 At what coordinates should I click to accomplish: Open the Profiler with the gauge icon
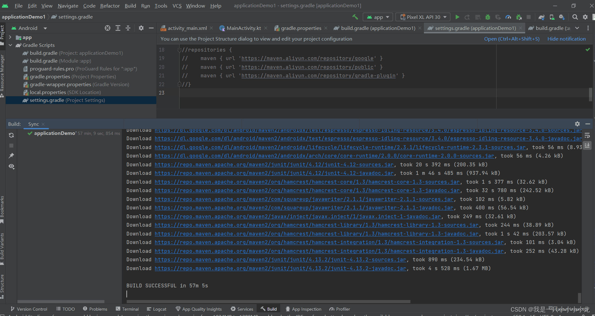[x=509, y=17]
